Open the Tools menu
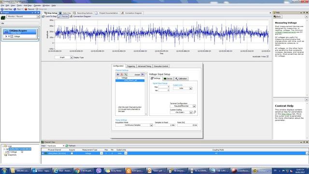 pyautogui.click(x=19, y=5)
